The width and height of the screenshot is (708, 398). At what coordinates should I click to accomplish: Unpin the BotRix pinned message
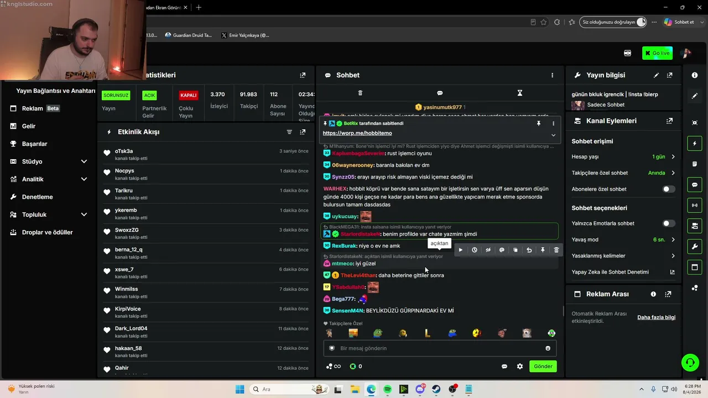pos(538,123)
